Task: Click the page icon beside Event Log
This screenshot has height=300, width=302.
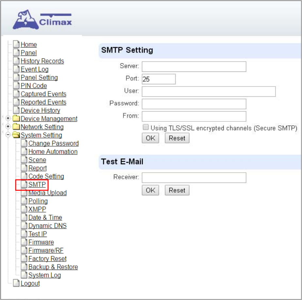Action: click(16, 69)
